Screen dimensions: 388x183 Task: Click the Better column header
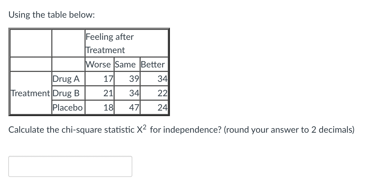153,64
